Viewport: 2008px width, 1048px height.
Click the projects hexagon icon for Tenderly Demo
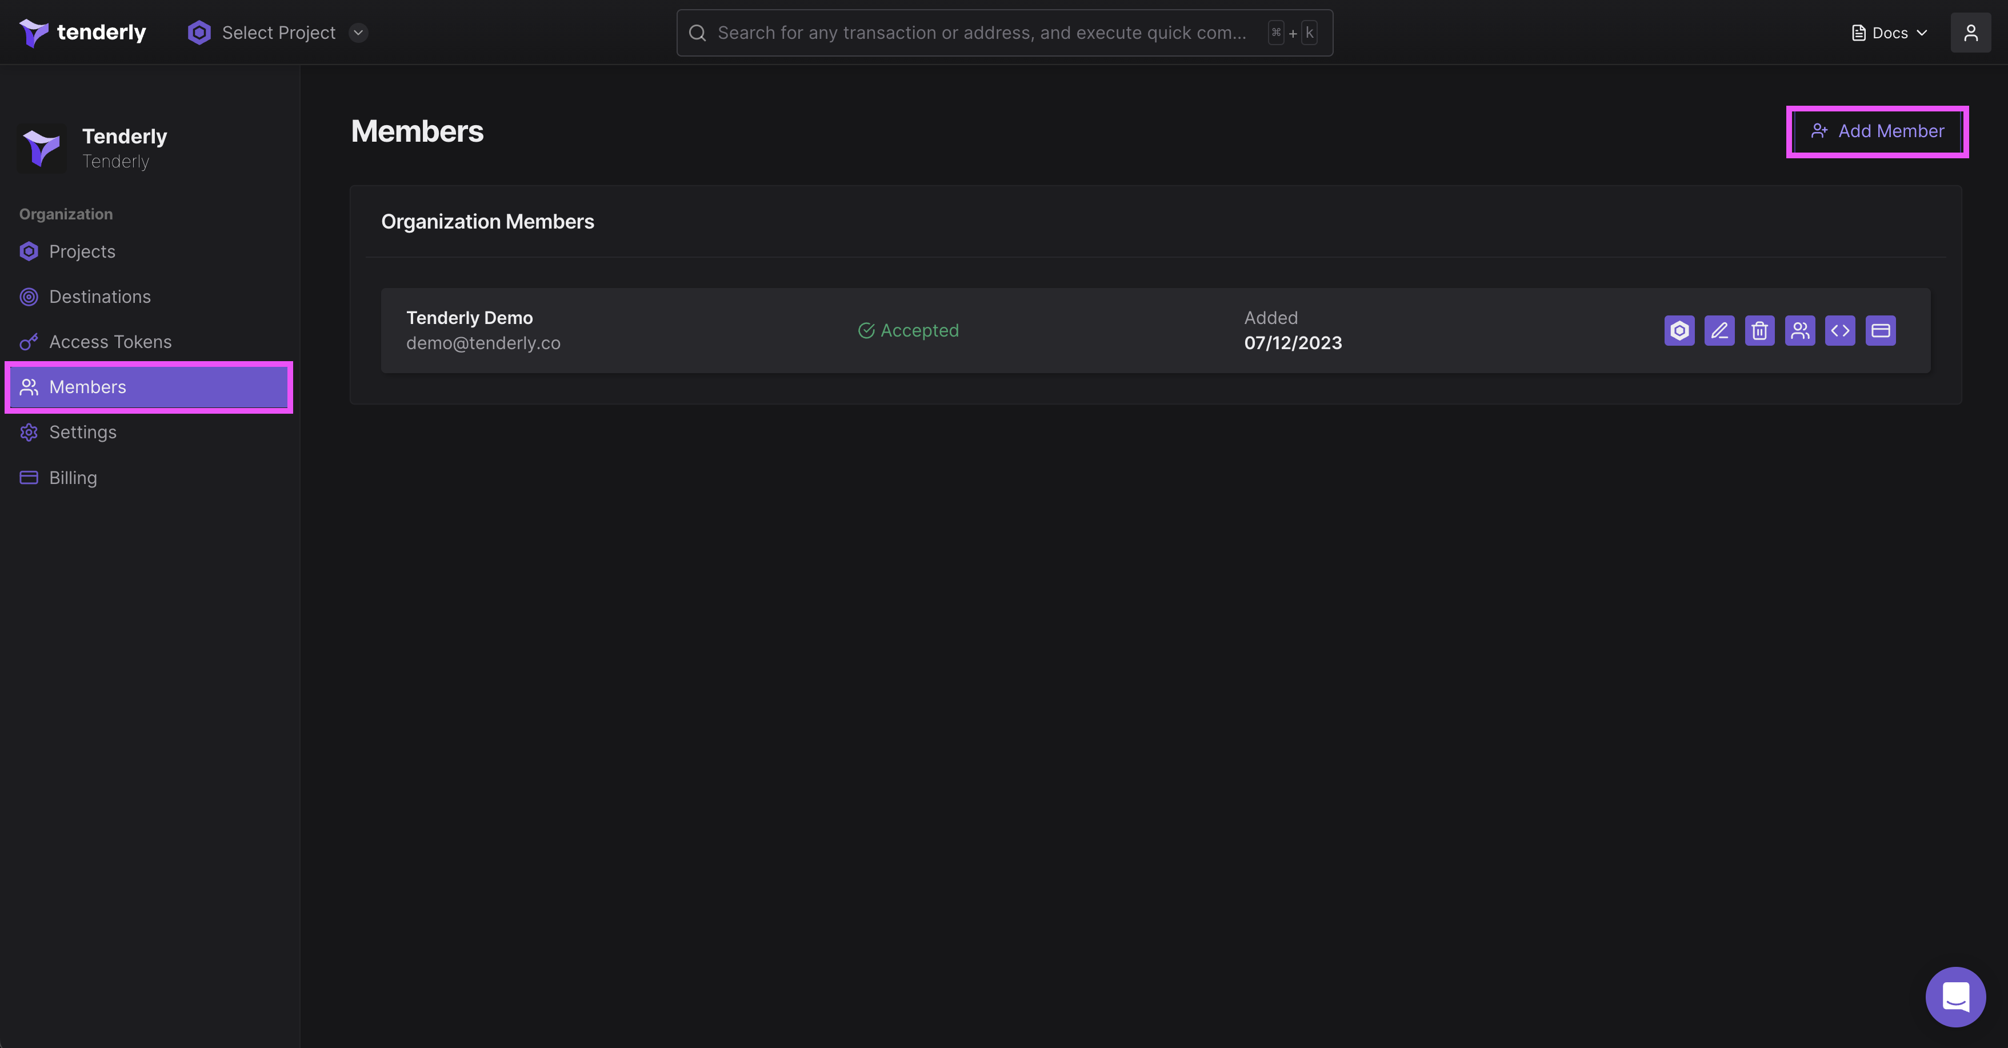(1679, 331)
